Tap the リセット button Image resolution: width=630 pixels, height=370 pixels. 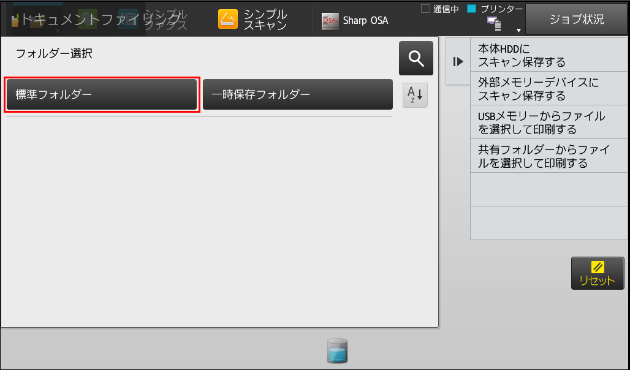(x=598, y=273)
